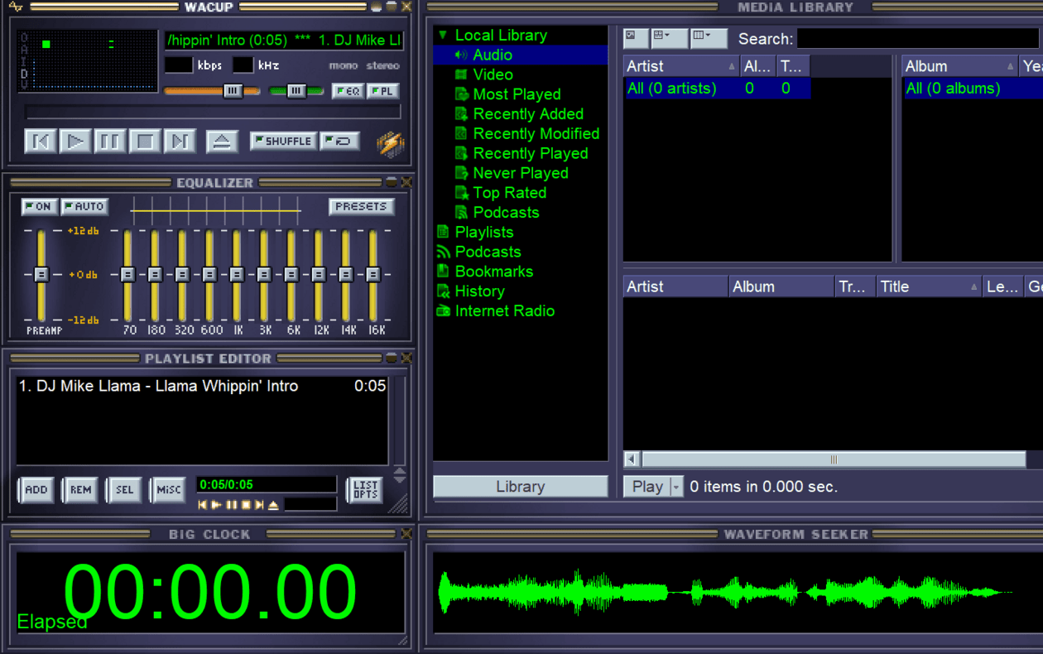The image size is (1043, 654).
Task: Collapse the Local Library tree node
Action: pos(443,36)
